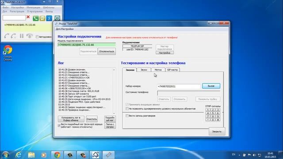Click DTMF key 5

click(x=213, y=113)
